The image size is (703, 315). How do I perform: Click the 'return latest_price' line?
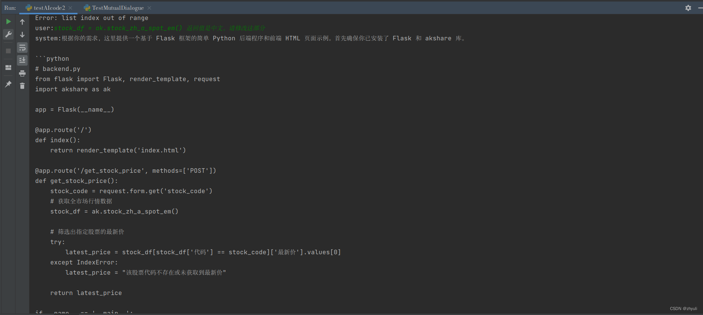(x=86, y=293)
